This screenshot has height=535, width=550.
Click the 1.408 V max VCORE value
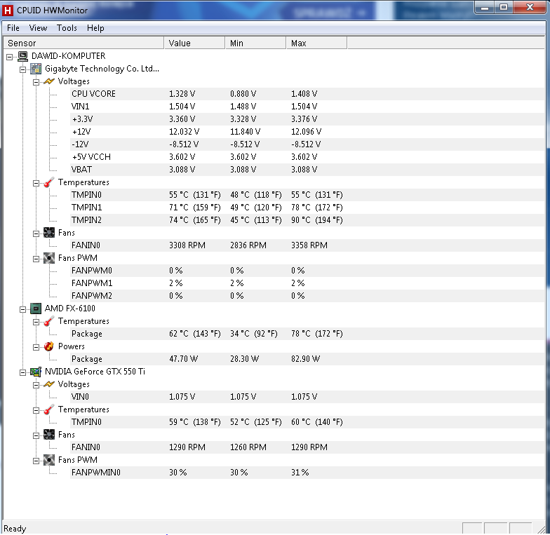[304, 94]
